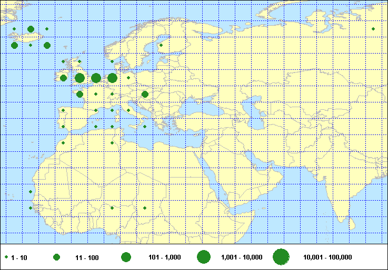Select the medium circle in eastern Central Europe
This screenshot has width=388, height=270.
(145, 95)
